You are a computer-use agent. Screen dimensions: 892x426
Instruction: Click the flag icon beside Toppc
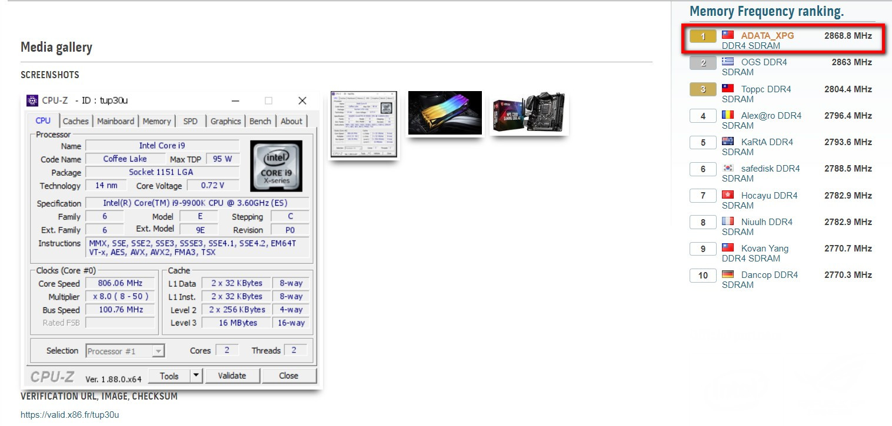(x=728, y=89)
